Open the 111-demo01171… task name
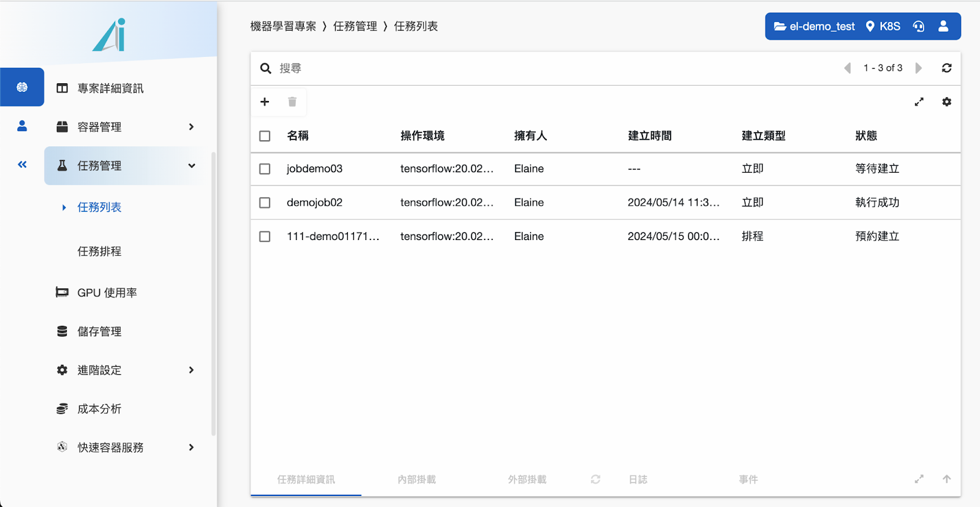Viewport: 980px width, 507px height. [x=333, y=236]
